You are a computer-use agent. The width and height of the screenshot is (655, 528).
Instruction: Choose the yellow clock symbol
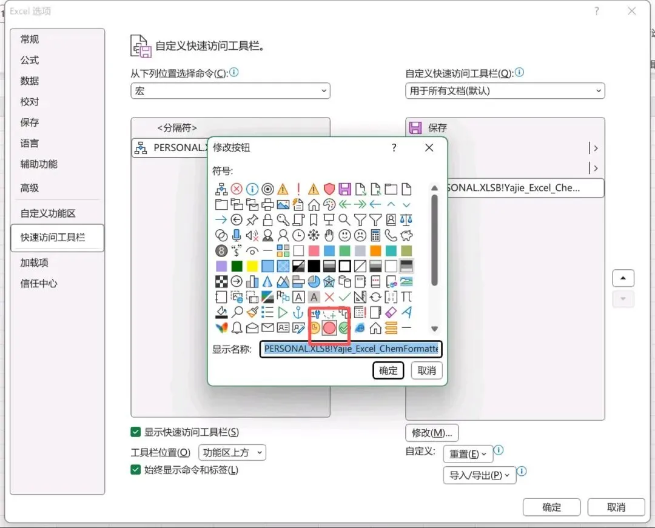pos(314,328)
